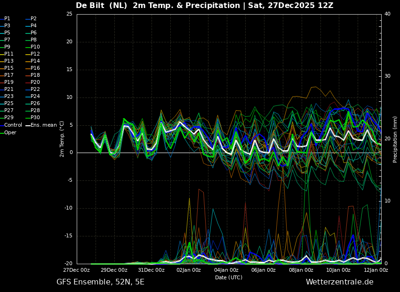Select the Ens. mean legend item
The width and height of the screenshot is (400, 292).
pyautogui.click(x=41, y=125)
